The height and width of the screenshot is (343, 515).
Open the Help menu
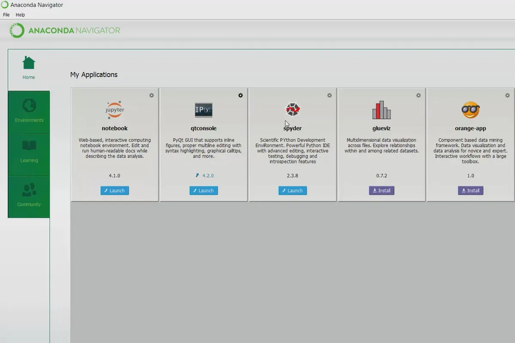tap(20, 15)
